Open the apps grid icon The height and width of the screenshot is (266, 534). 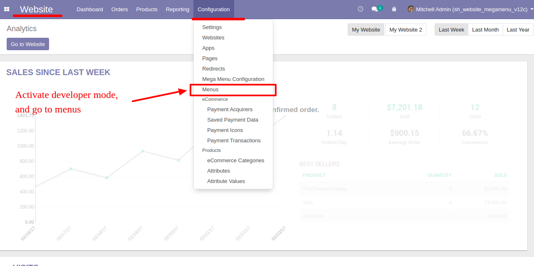click(7, 9)
